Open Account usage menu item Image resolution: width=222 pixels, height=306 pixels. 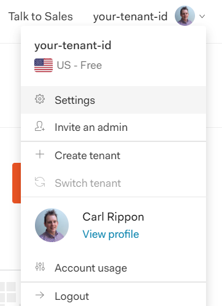(113, 268)
